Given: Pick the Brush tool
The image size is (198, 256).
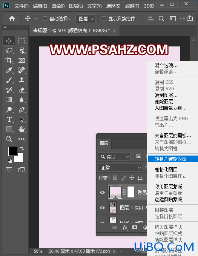Looking at the screenshot, I should (9, 80).
